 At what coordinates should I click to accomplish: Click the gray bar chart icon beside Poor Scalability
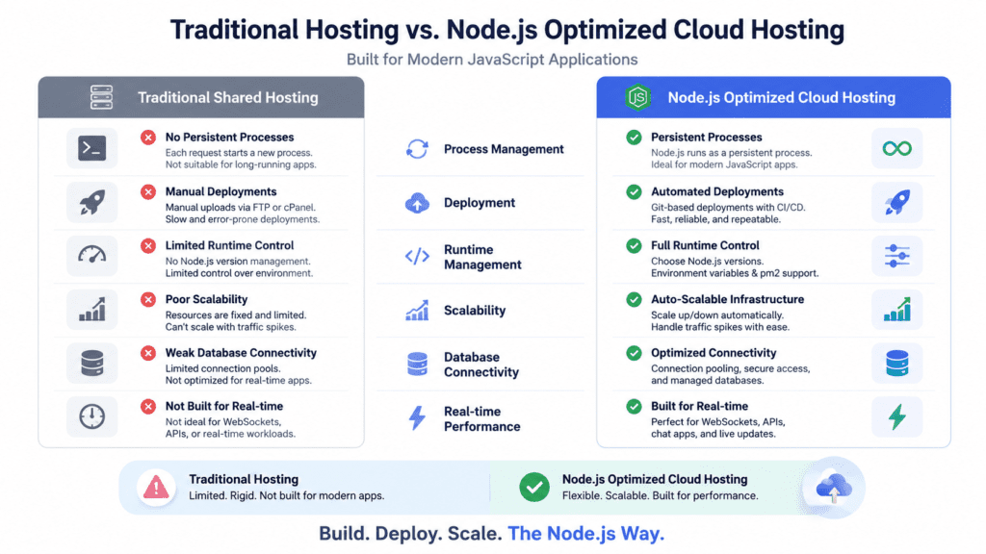[x=91, y=310]
